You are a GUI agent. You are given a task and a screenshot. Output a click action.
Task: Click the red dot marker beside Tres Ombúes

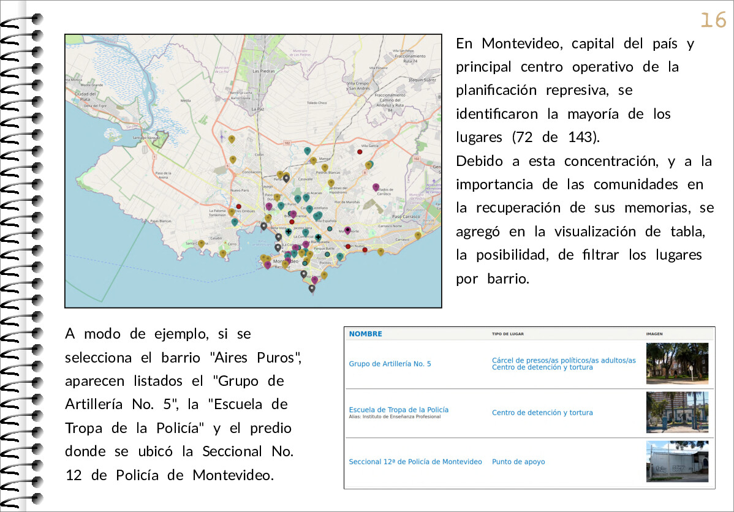point(239,206)
